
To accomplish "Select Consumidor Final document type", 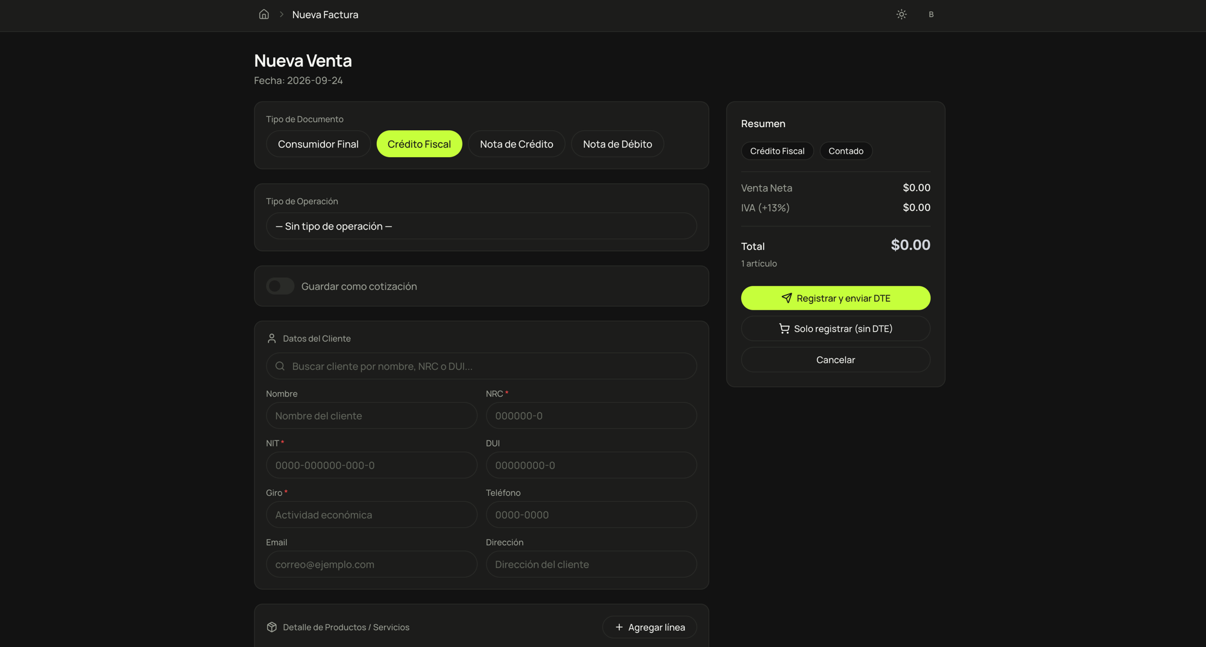I will point(318,144).
